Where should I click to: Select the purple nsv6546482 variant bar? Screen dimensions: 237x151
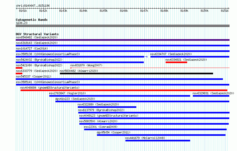coord(122,40)
